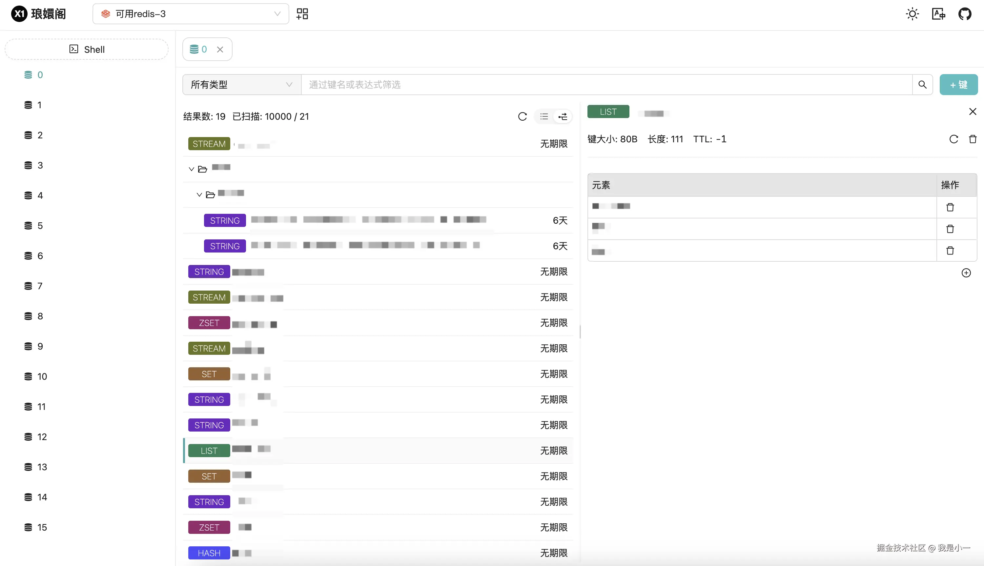Delete the first list element row

point(950,207)
